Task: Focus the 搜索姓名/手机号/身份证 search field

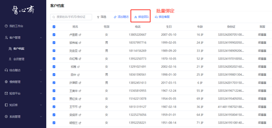Action: pyautogui.click(x=71, y=17)
